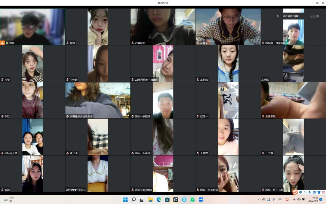This screenshot has height=204, width=326.
Task: Open the weather widget showing 12°C
Action: pyautogui.click(x=9, y=200)
